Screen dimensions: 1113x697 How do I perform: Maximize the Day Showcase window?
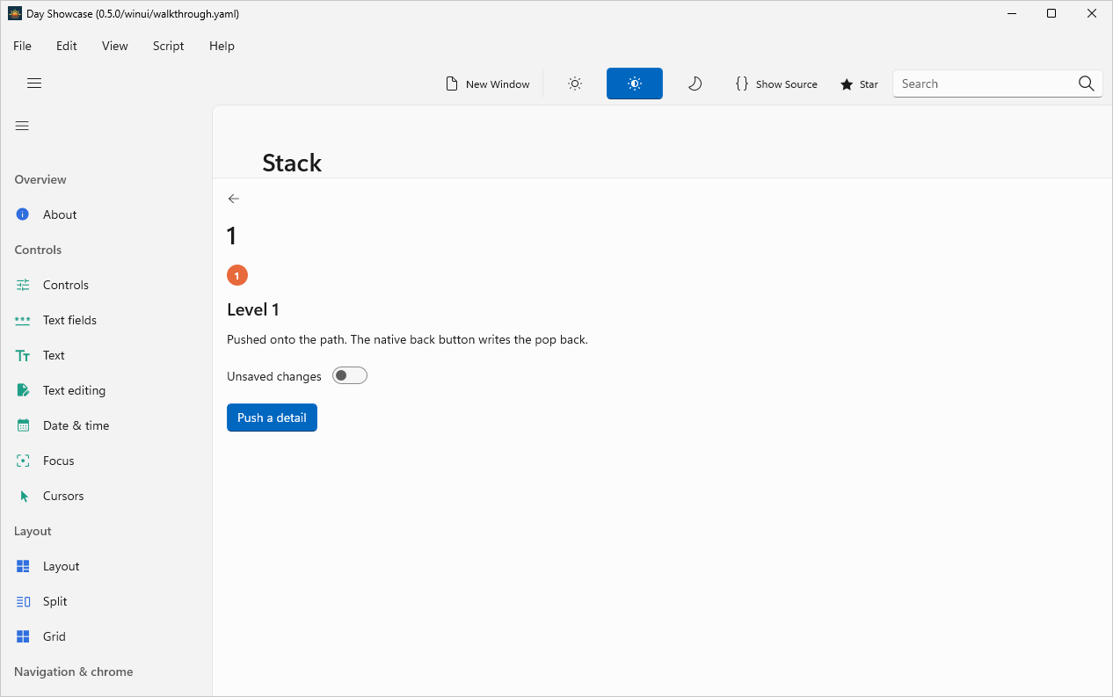[1051, 13]
